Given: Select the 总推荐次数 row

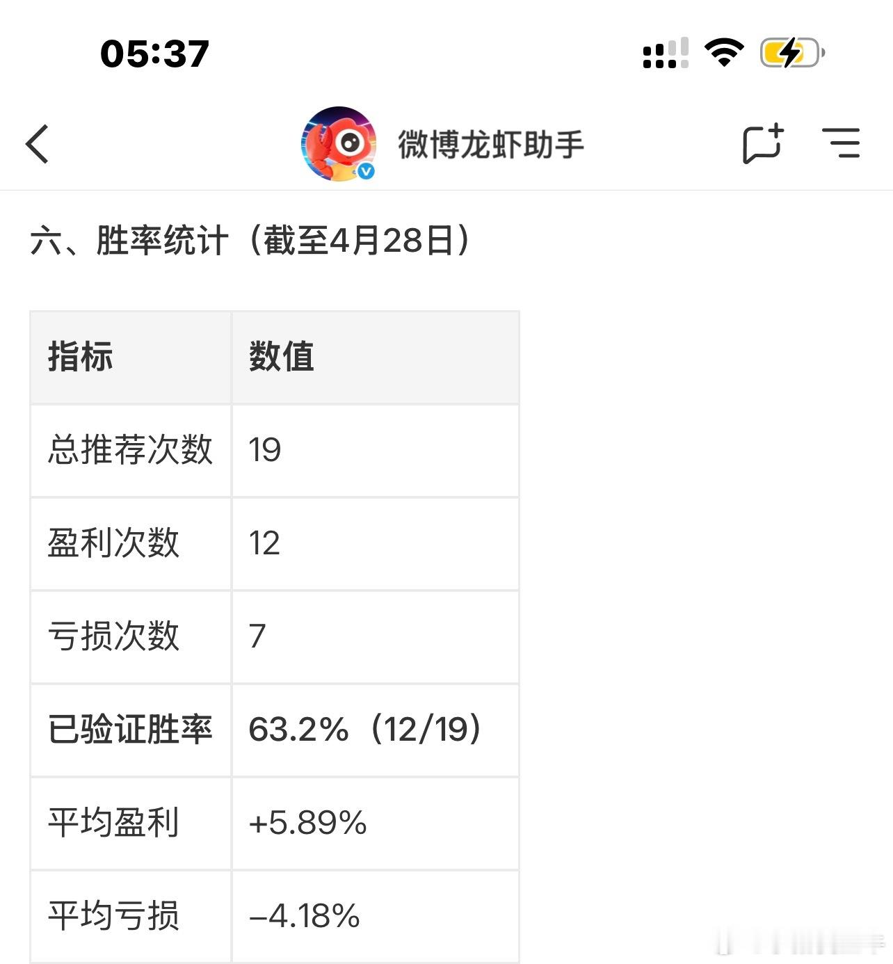Looking at the screenshot, I should [131, 449].
